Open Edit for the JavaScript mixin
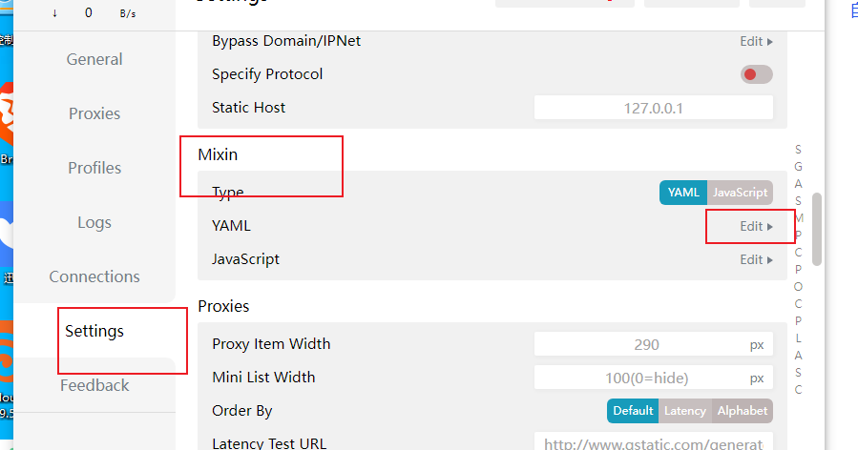The height and width of the screenshot is (450, 858). [x=756, y=259]
